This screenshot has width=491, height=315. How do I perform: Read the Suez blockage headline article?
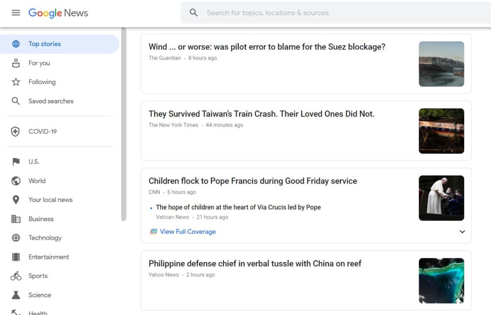click(x=266, y=47)
